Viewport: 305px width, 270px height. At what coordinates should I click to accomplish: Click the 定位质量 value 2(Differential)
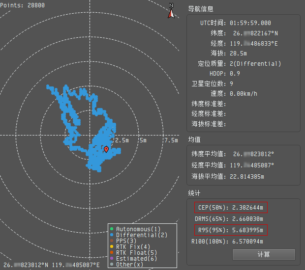click(x=255, y=64)
